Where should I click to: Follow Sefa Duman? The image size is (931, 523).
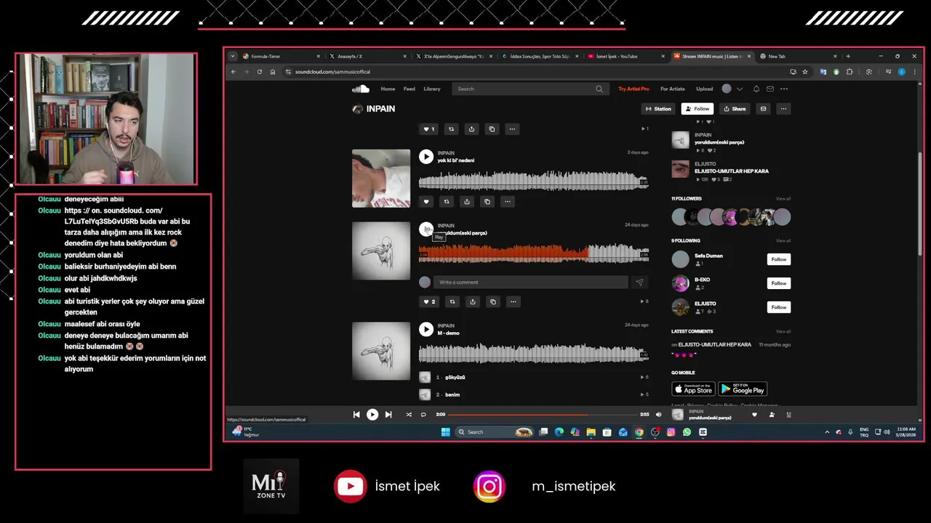click(779, 259)
